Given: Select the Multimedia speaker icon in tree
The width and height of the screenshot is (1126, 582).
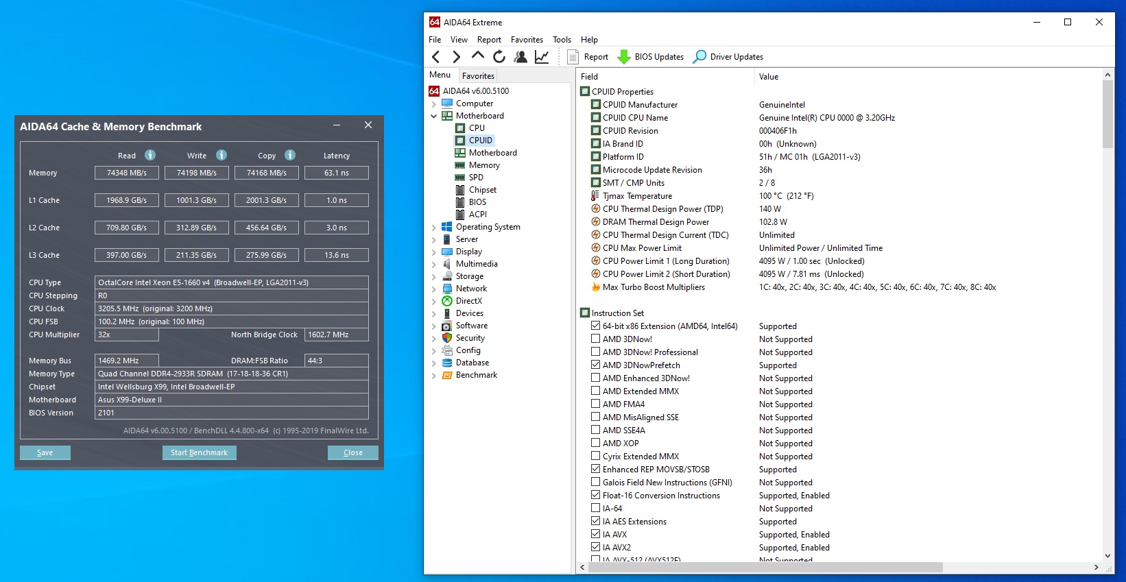Looking at the screenshot, I should click(x=447, y=264).
